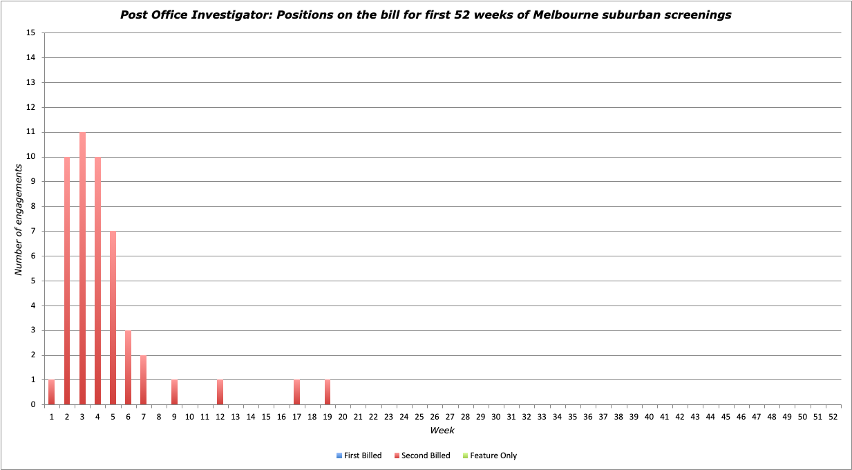Select the week 5 bar of height 7
This screenshot has width=852, height=470.
coord(113,318)
